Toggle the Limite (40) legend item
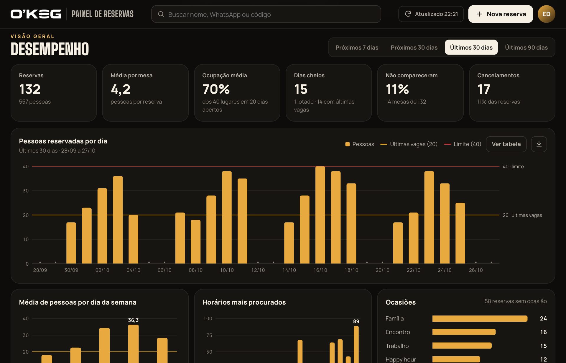Screen dimensions: 566x363 pos(462,144)
